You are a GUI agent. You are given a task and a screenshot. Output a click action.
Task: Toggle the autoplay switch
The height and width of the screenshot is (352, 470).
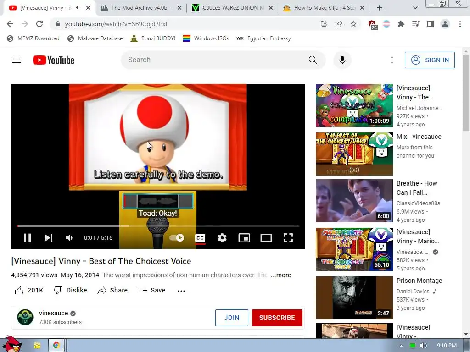pos(177,238)
